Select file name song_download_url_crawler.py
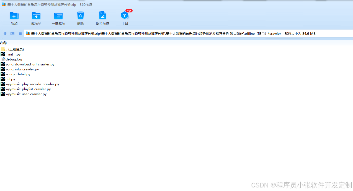The height and width of the screenshot is (191, 353). (x=30, y=64)
